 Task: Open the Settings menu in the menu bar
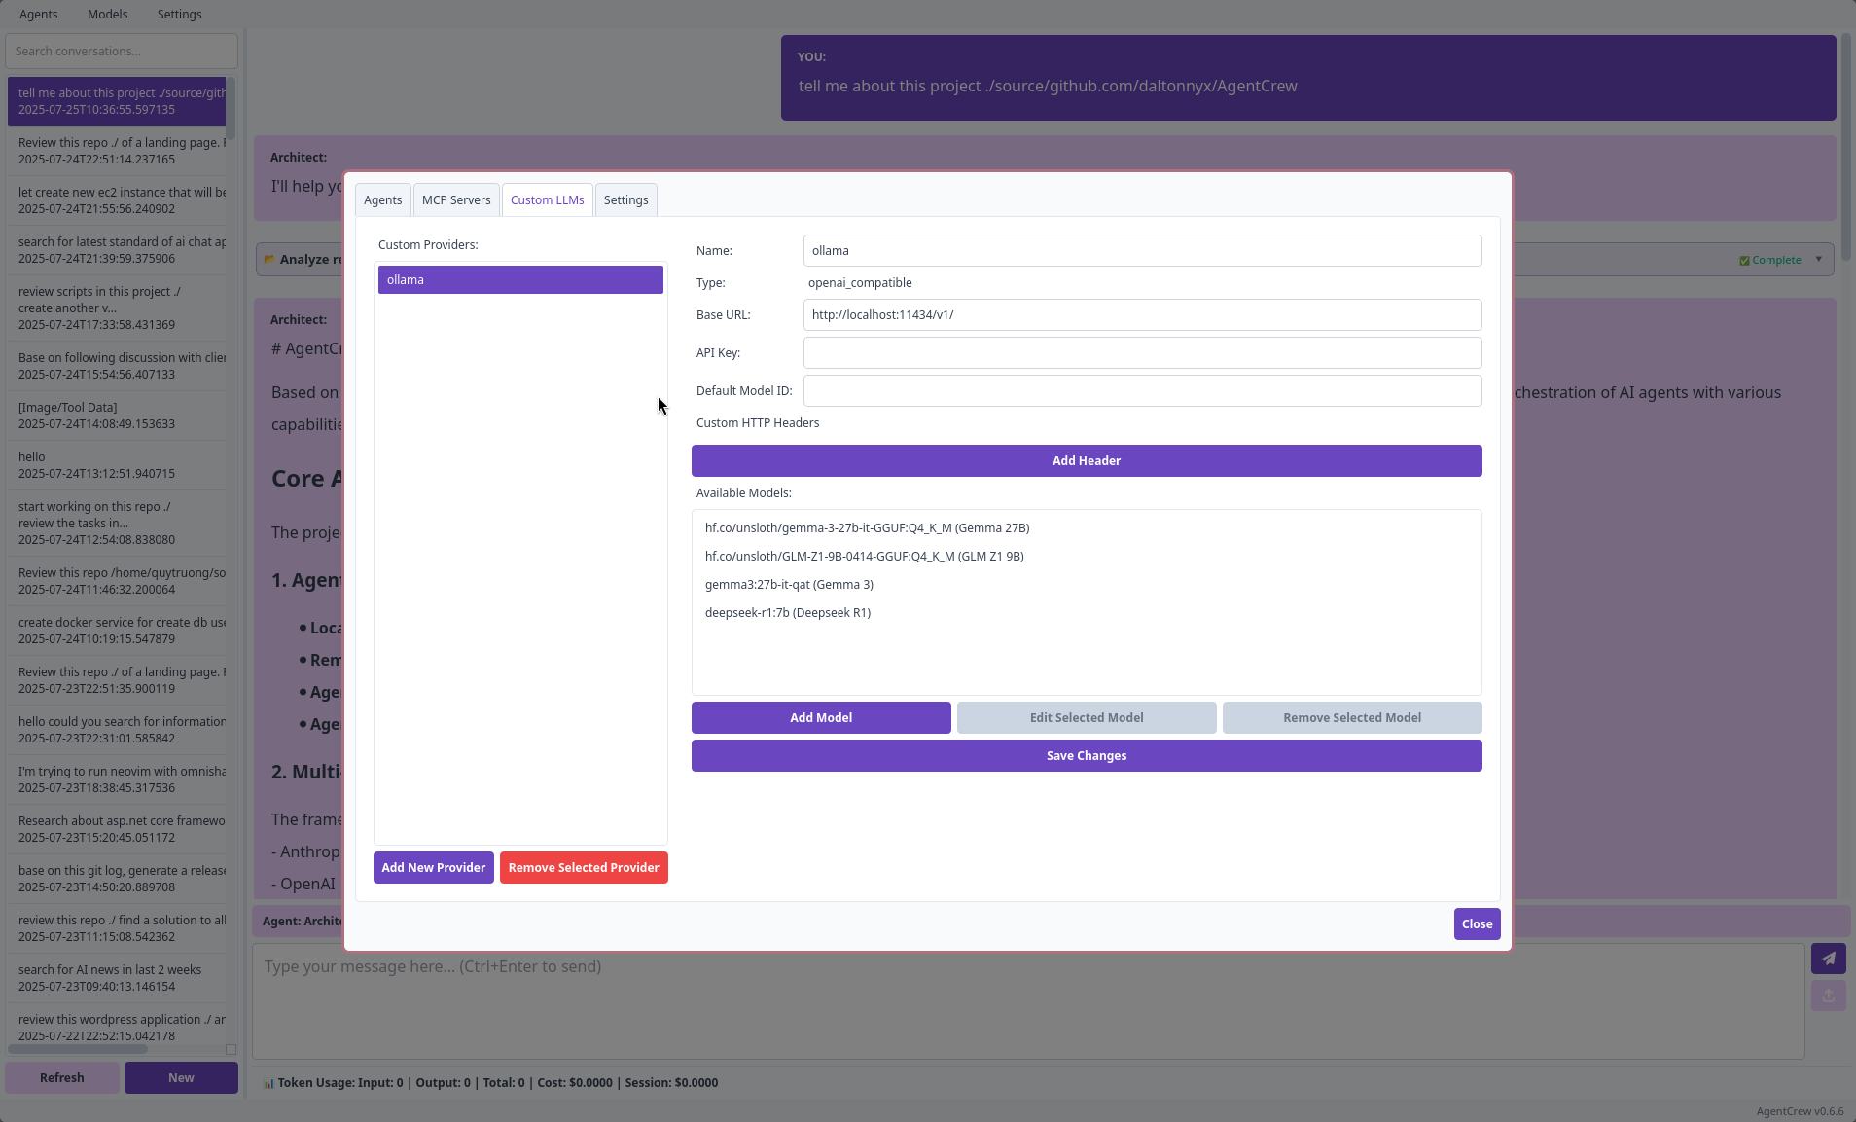click(x=180, y=15)
